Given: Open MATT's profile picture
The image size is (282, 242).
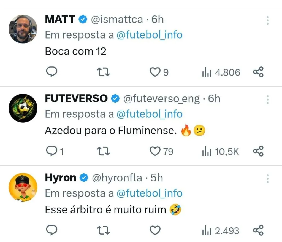Looking at the screenshot, I should (23, 29).
